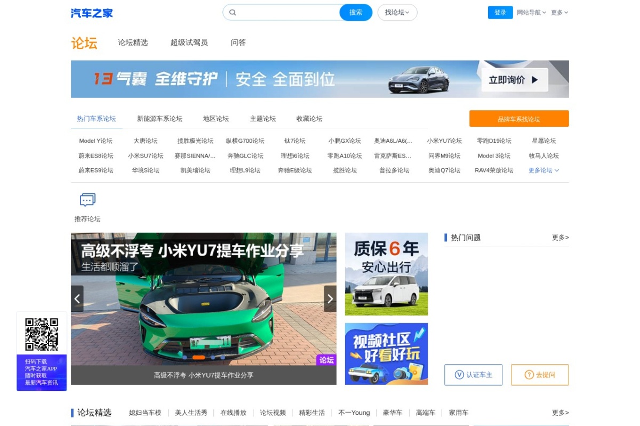640x426 pixels.
Task: Open 纵横G700论坛 link
Action: pos(245,141)
